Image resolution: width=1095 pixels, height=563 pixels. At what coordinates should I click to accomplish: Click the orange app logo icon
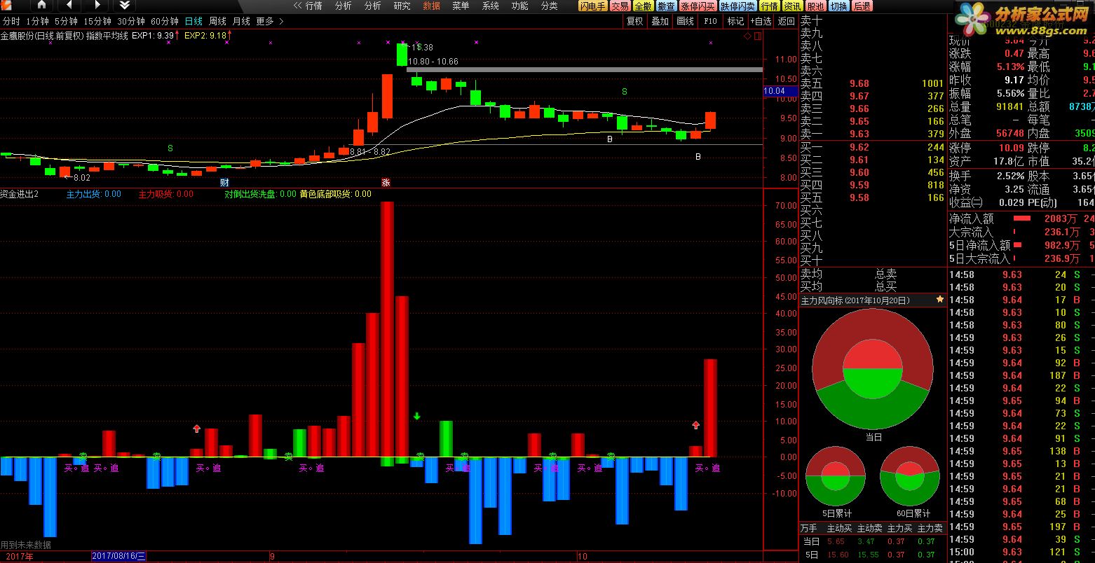pyautogui.click(x=6, y=6)
